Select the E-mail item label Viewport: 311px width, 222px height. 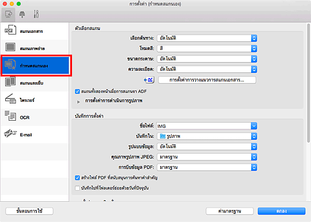(x=26, y=135)
